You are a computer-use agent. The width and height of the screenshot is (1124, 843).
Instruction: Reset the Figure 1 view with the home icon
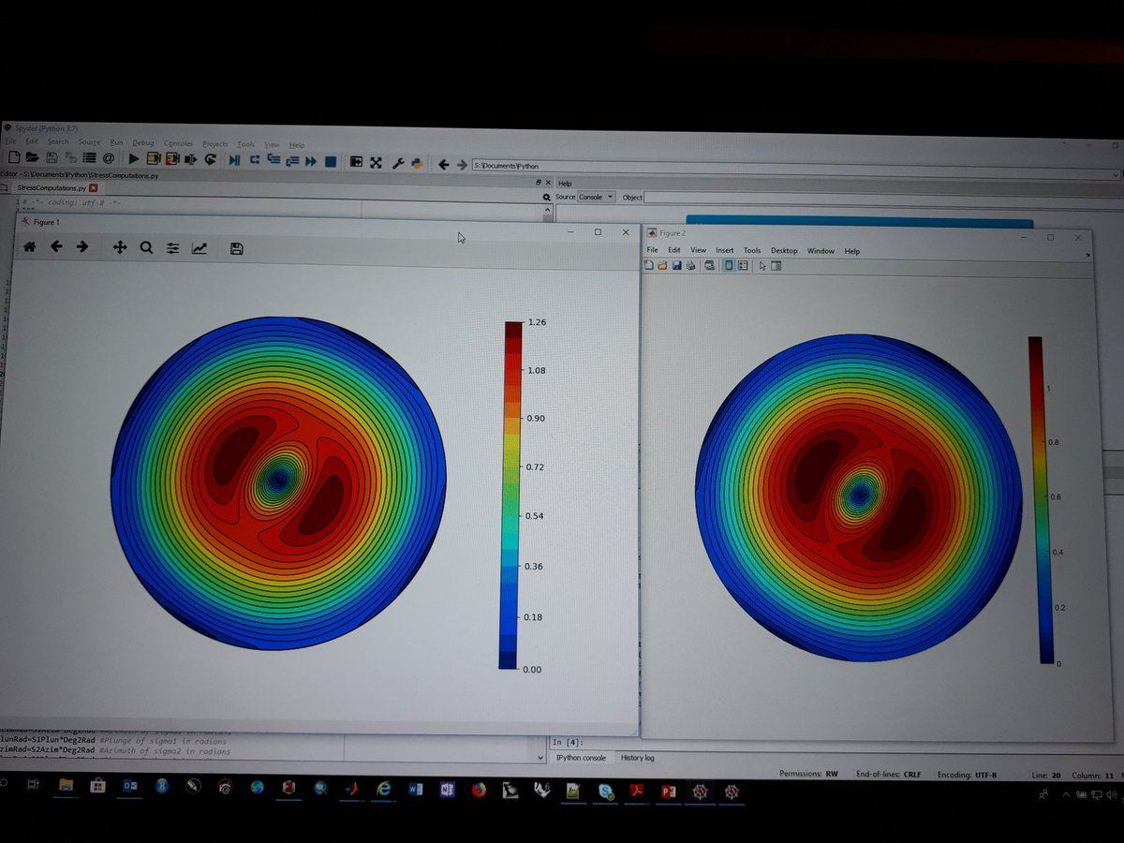pyautogui.click(x=29, y=246)
